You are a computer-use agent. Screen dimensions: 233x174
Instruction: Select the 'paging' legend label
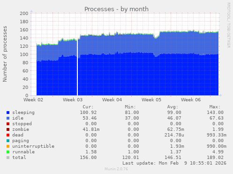21,141
